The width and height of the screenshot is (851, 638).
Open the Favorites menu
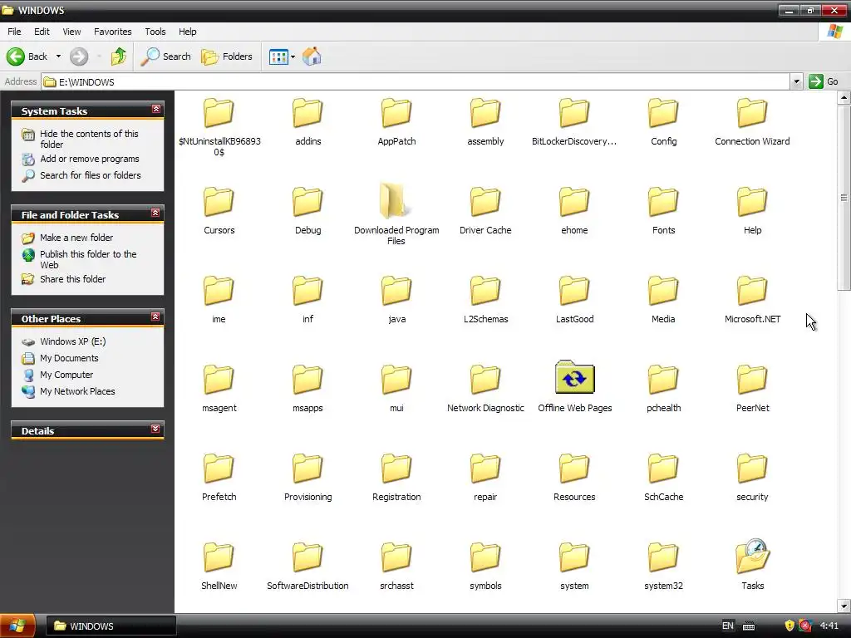click(x=112, y=32)
